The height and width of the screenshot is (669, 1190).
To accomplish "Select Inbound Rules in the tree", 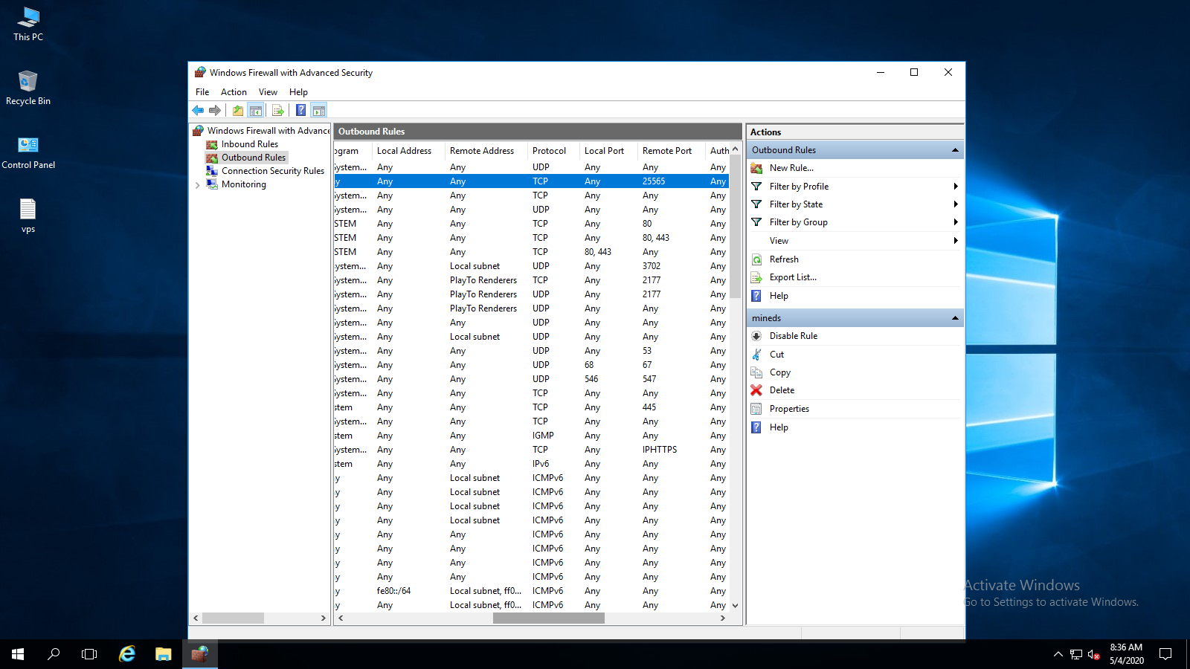I will tap(249, 144).
